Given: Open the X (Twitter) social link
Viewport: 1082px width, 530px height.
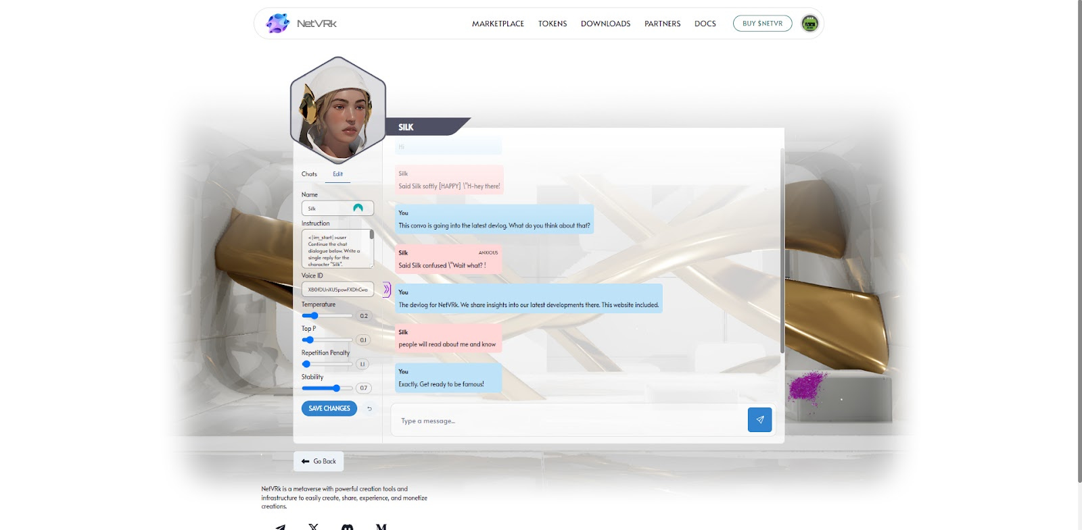Looking at the screenshot, I should 313,527.
